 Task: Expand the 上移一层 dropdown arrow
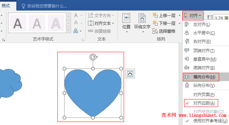tap(179, 15)
